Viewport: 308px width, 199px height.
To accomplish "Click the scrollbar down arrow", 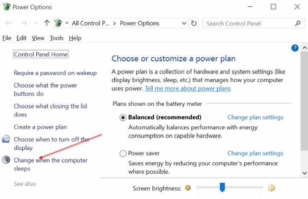I will [x=305, y=173].
